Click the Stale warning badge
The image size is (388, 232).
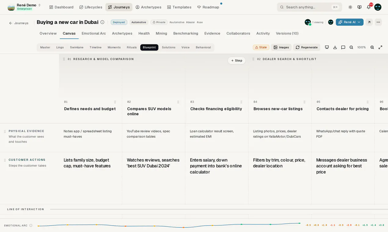[261, 47]
